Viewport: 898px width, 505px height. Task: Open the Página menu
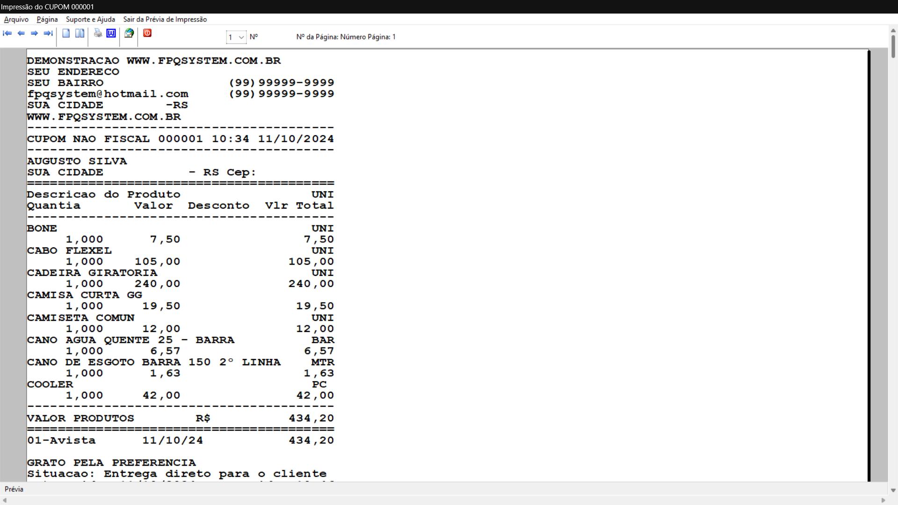(47, 19)
